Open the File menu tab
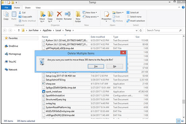Image resolution: width=186 pixels, height=124 pixels. click(6, 7)
